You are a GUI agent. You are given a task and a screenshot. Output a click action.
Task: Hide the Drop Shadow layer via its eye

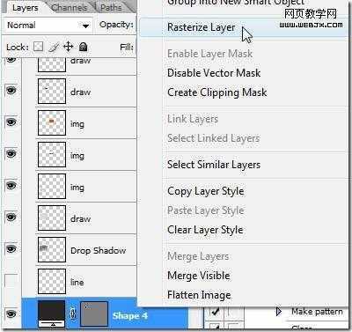point(11,249)
